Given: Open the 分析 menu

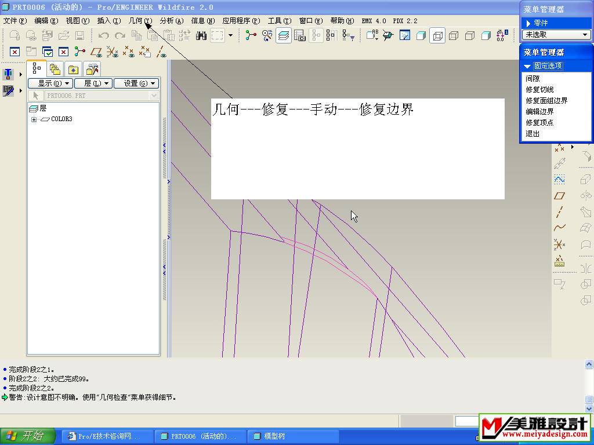Looking at the screenshot, I should tap(171, 20).
